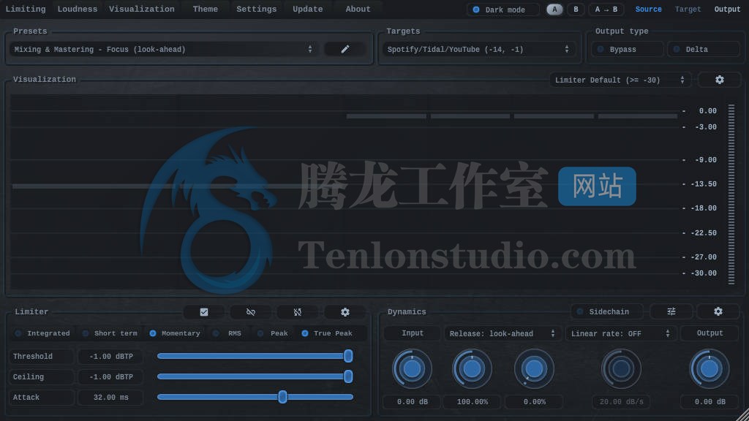This screenshot has width=749, height=421.
Task: Enable the Bypass output type
Action: click(x=627, y=49)
